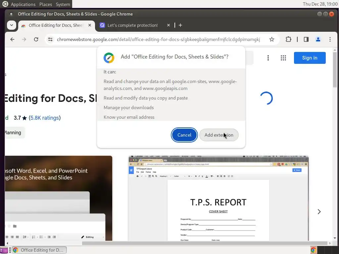Open Chrome's three-dot main menu

point(330,39)
